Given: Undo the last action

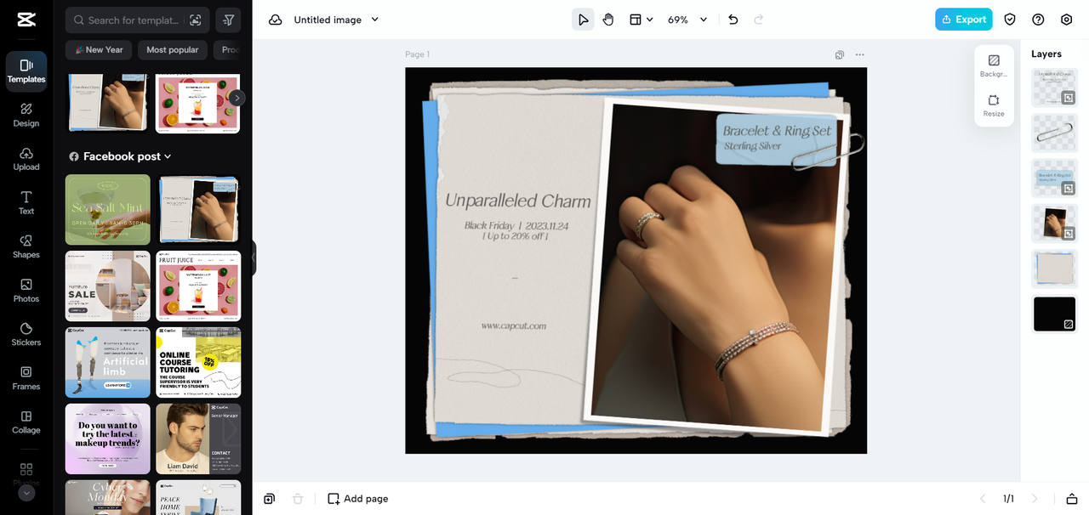Looking at the screenshot, I should click(x=733, y=20).
